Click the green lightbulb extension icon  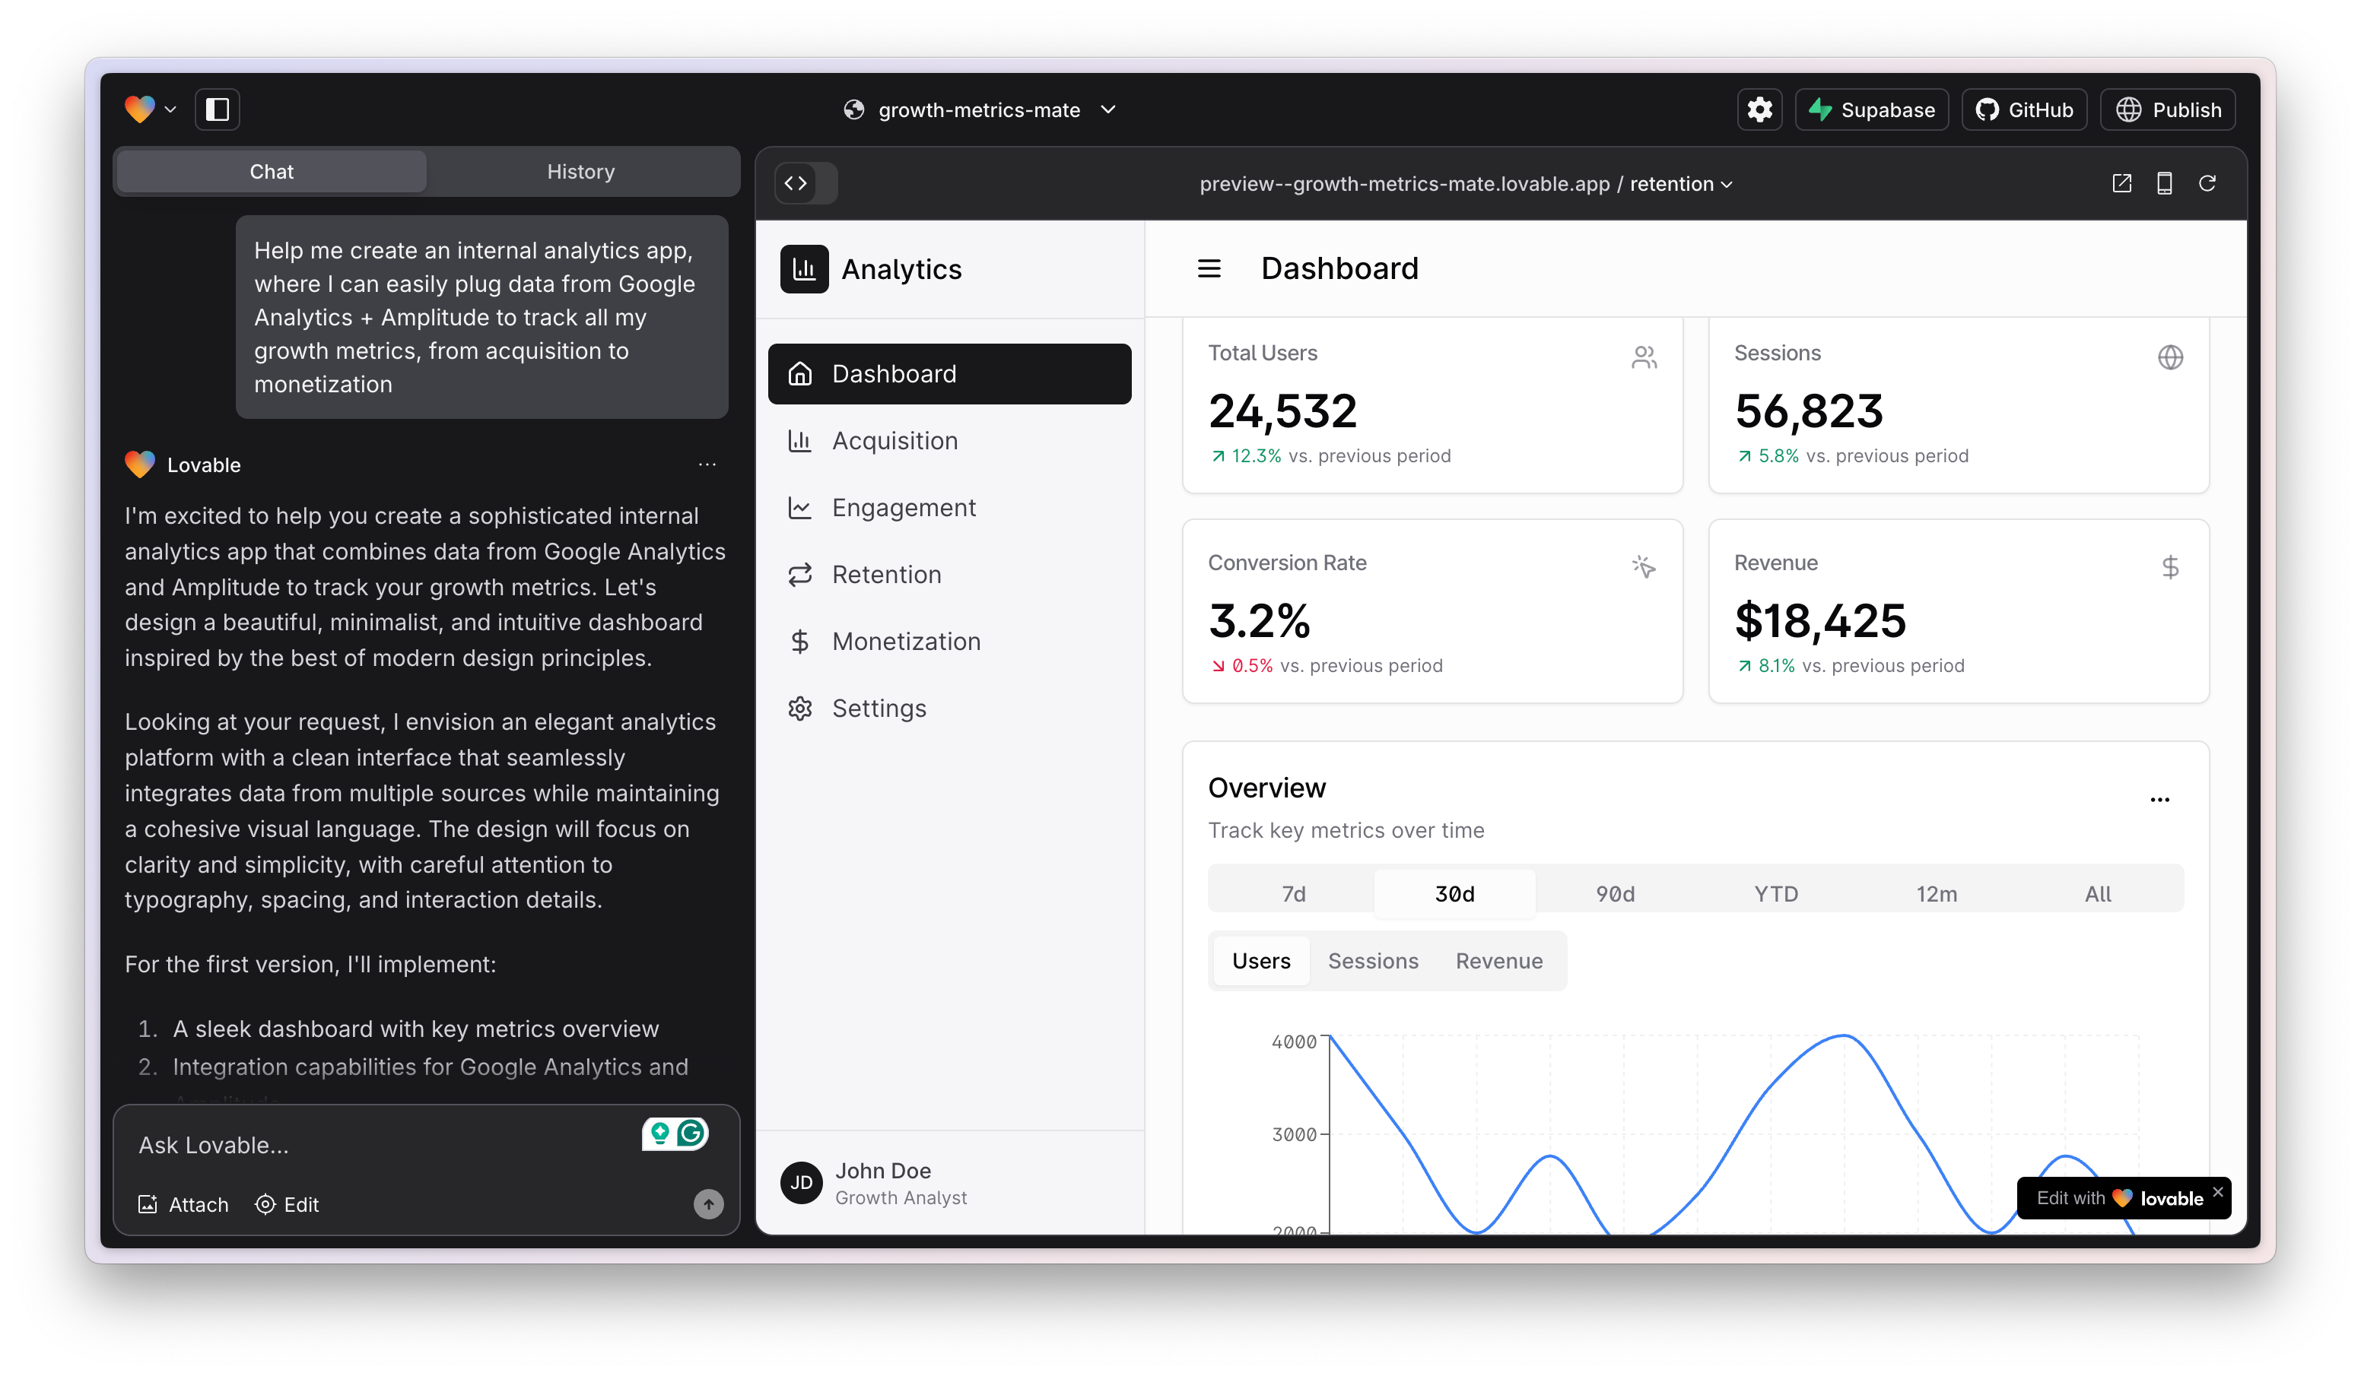659,1133
